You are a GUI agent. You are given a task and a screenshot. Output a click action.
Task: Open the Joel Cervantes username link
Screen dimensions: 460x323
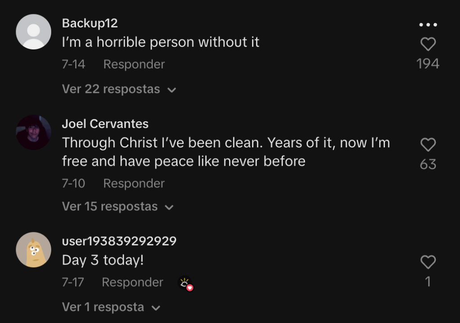coord(105,124)
